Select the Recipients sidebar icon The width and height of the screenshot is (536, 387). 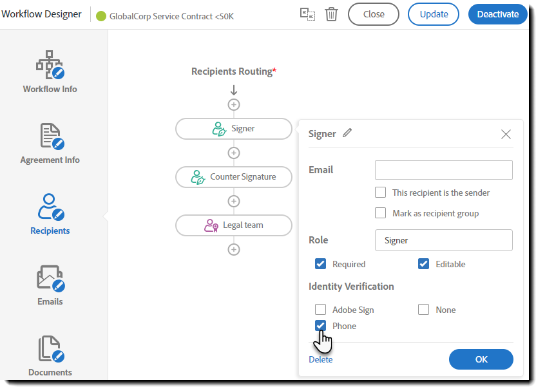click(50, 212)
